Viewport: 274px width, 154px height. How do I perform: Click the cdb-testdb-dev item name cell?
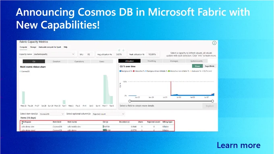(74, 127)
